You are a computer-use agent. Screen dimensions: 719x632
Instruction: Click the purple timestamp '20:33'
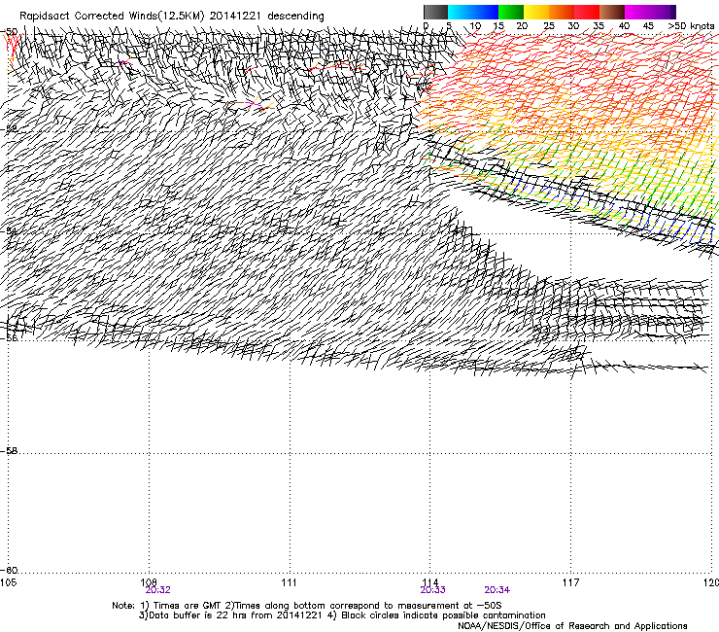tap(433, 590)
